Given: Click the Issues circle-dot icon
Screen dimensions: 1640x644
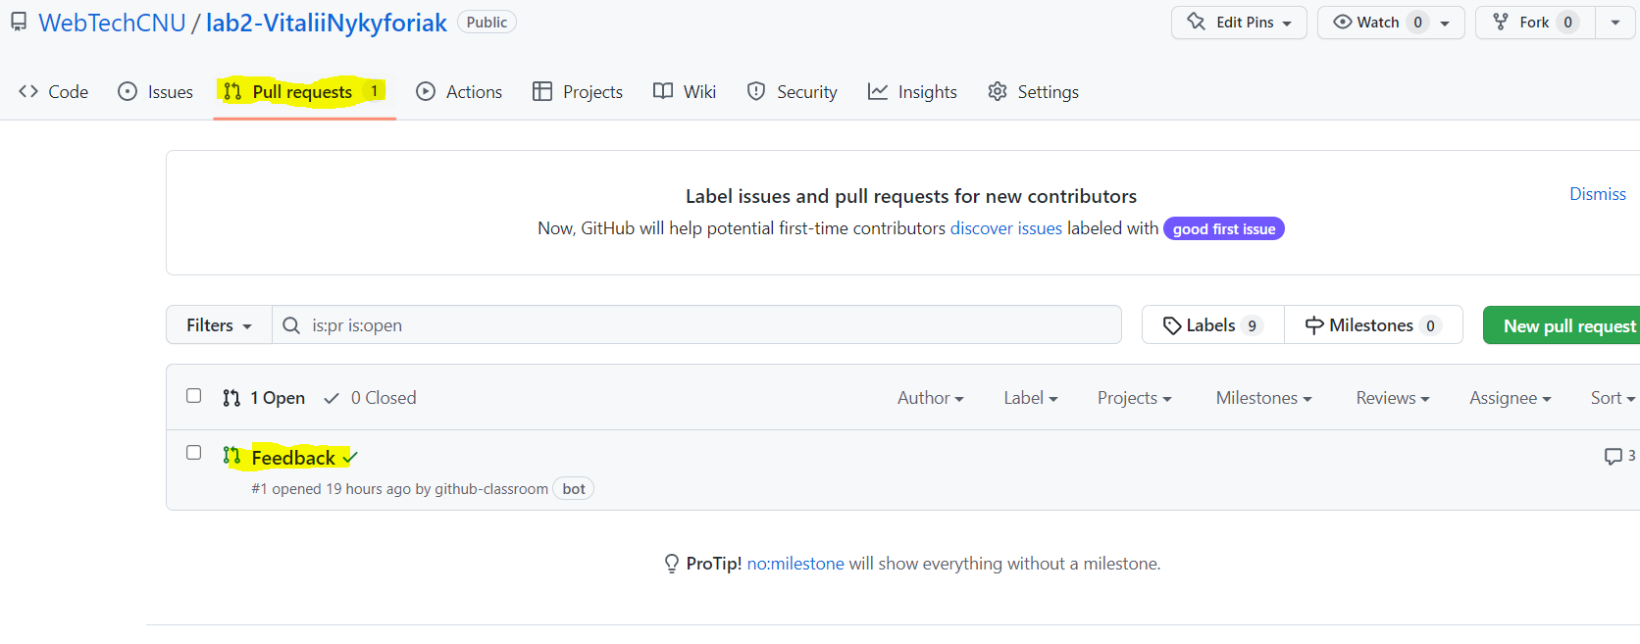Looking at the screenshot, I should tap(128, 91).
